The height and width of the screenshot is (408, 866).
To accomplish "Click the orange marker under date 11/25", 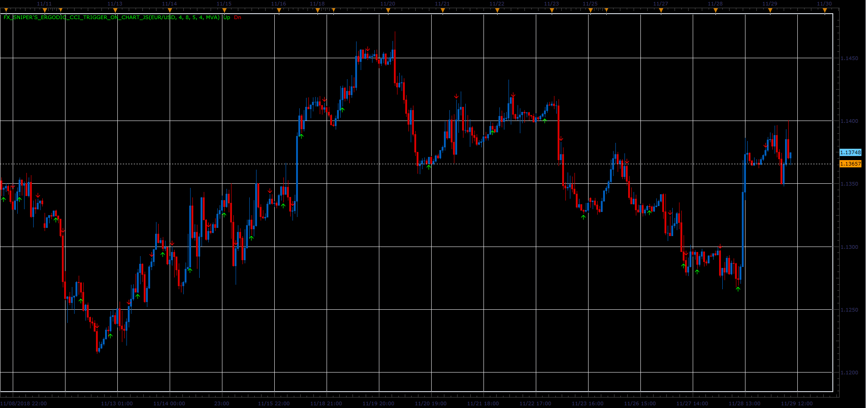I will pyautogui.click(x=590, y=9).
